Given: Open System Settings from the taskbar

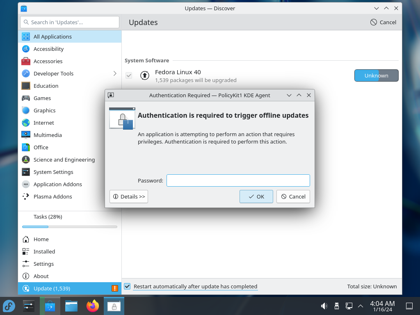Looking at the screenshot, I should pos(28,306).
